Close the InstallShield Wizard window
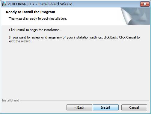The height and width of the screenshot is (114, 151). coord(145,4)
